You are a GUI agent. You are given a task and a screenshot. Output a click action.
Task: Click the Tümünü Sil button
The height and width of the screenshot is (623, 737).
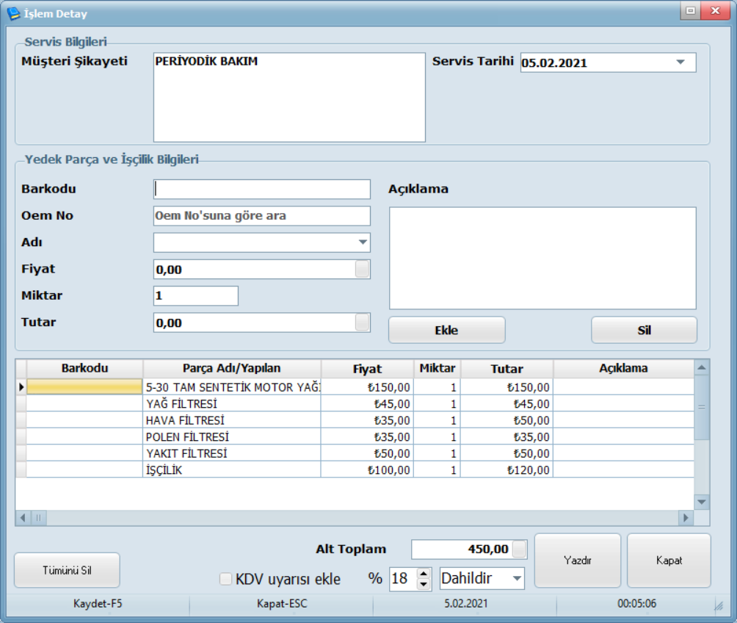67,570
